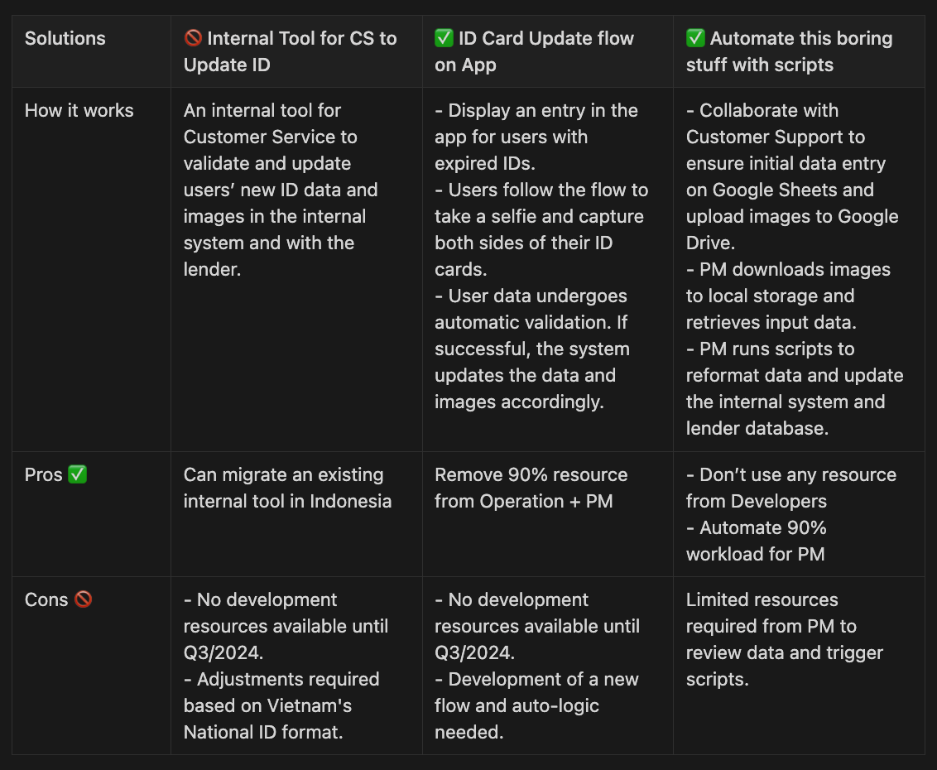Click the prohibited emoji next to Cons
The height and width of the screenshot is (770, 937).
(83, 599)
